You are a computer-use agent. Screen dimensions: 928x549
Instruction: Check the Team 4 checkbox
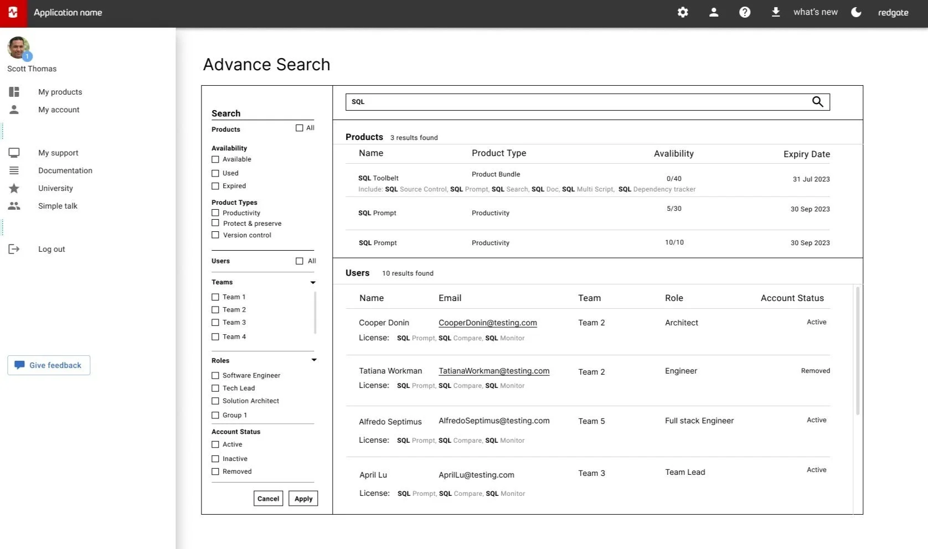pyautogui.click(x=215, y=337)
